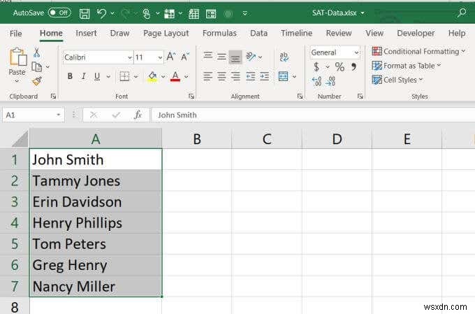Click the formula bar showing John Smith
The width and height of the screenshot is (475, 314).
(313, 115)
